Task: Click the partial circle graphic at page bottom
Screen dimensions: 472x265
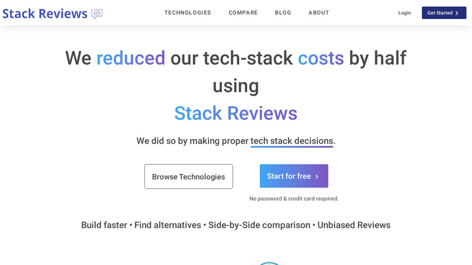Action: [x=269, y=262]
